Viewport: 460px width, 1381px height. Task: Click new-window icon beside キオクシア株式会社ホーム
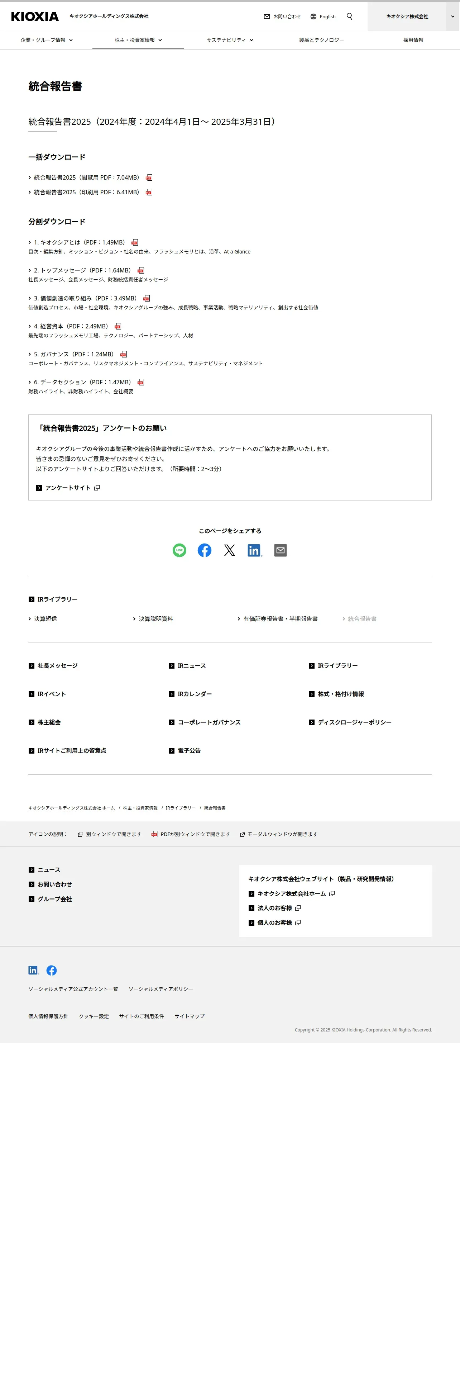click(x=331, y=894)
